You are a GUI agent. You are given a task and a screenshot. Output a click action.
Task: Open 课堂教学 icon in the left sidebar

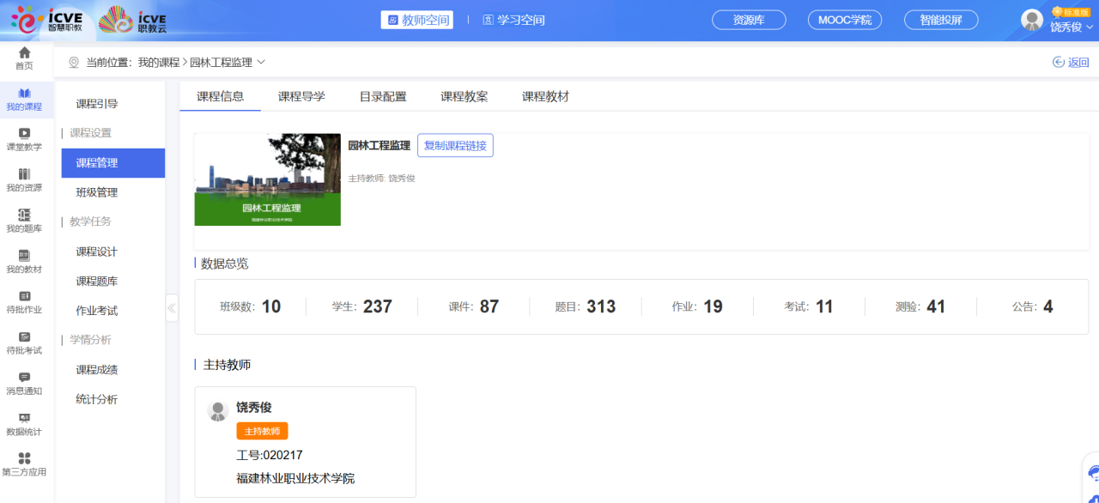click(x=24, y=133)
